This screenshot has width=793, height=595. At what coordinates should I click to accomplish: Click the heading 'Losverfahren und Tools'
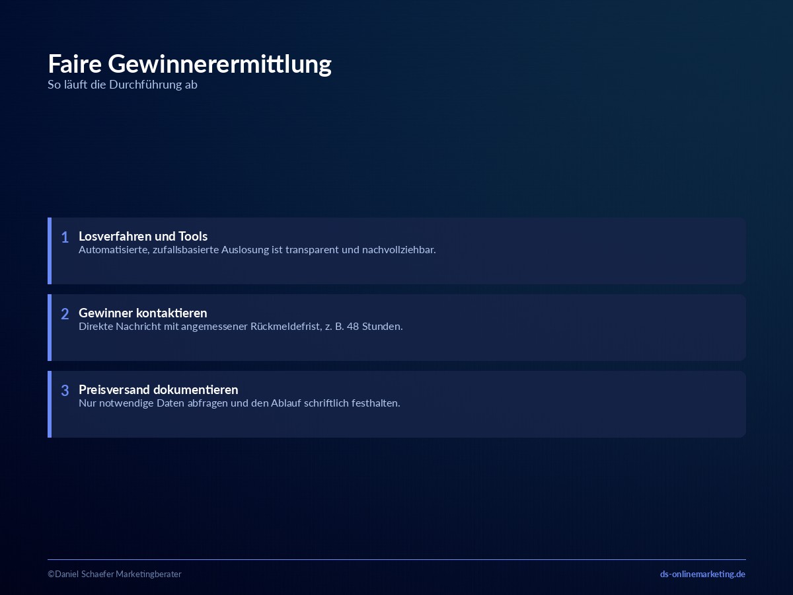143,236
